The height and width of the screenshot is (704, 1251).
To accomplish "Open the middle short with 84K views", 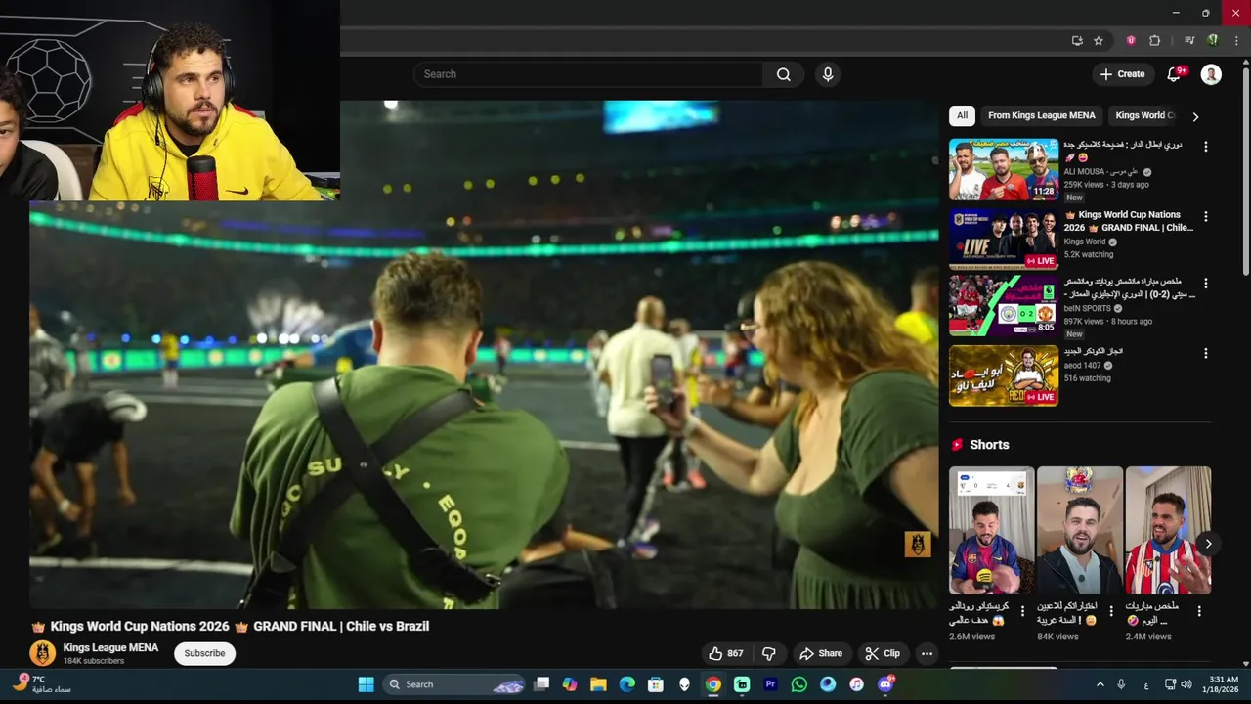I will click(1079, 530).
